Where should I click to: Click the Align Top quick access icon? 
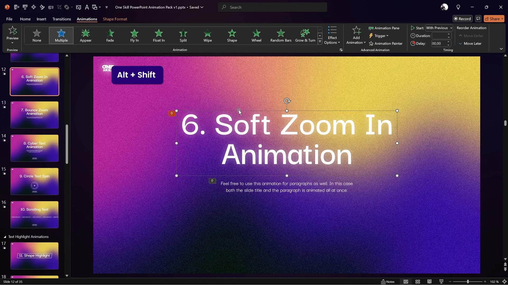click(25, 7)
